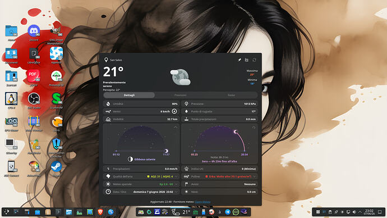Launch Brave browser from taskbar

pyautogui.click(x=100, y=212)
